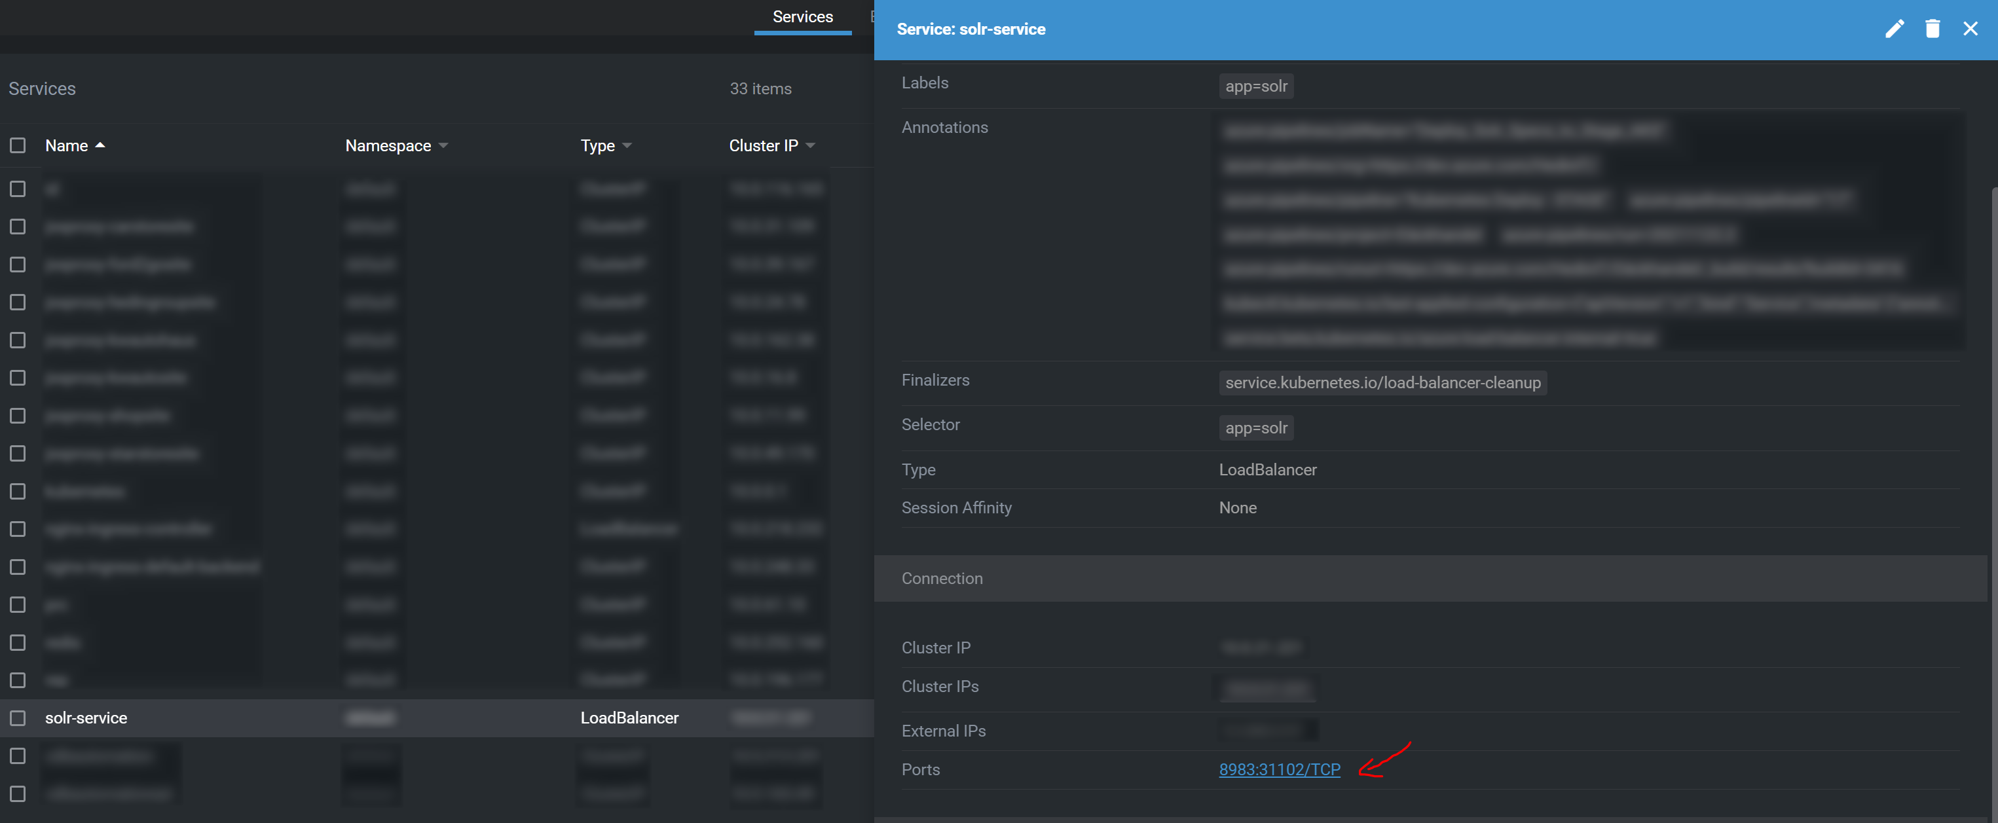The width and height of the screenshot is (1998, 823).
Task: Click the trash delete icon in header
Action: click(x=1932, y=29)
